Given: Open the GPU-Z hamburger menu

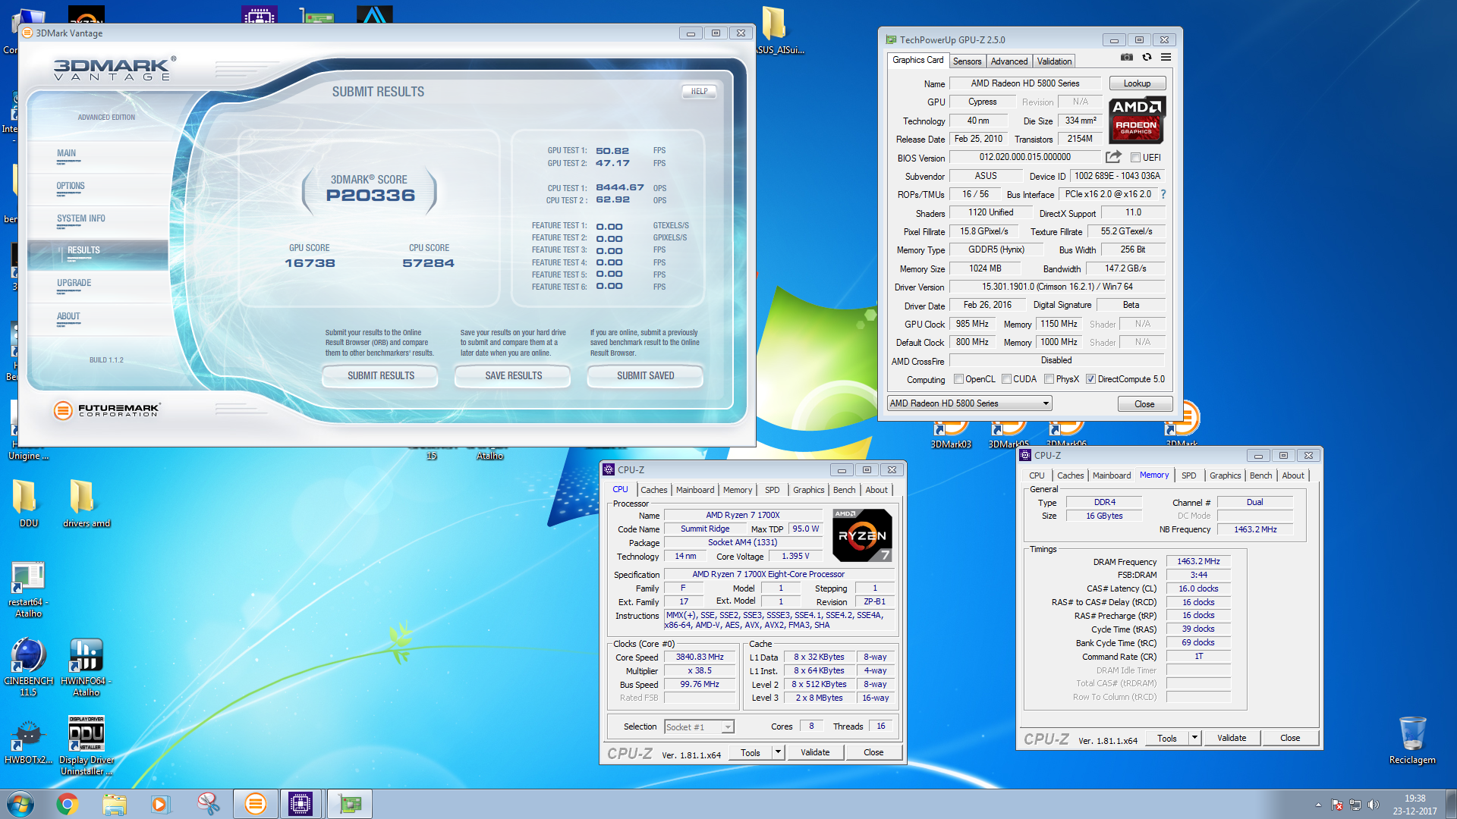Looking at the screenshot, I should pos(1166,58).
